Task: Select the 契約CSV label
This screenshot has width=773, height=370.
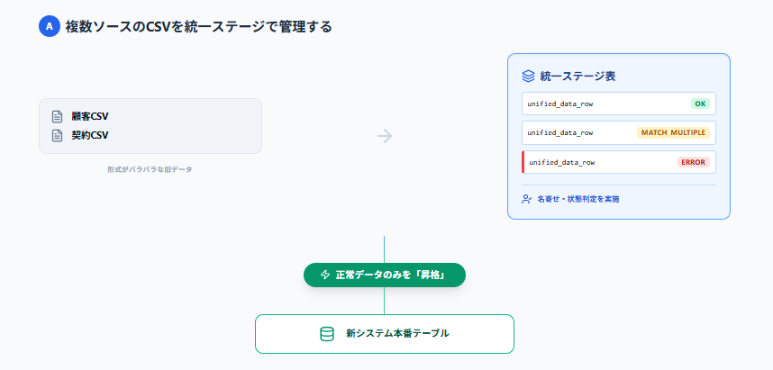Action: tap(90, 136)
